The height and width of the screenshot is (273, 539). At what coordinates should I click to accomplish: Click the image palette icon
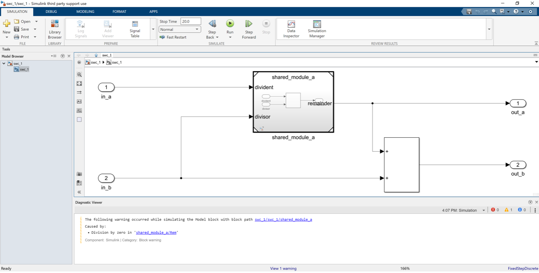tap(79, 110)
